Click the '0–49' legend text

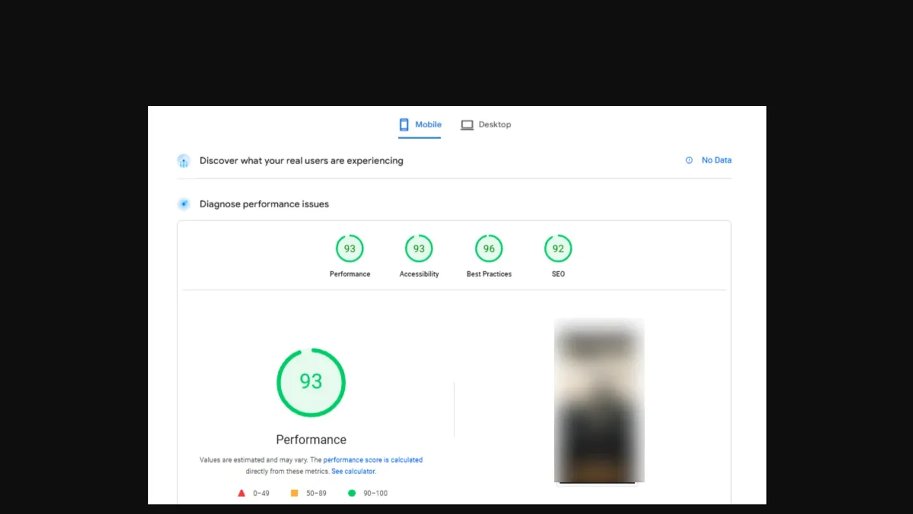coord(261,493)
